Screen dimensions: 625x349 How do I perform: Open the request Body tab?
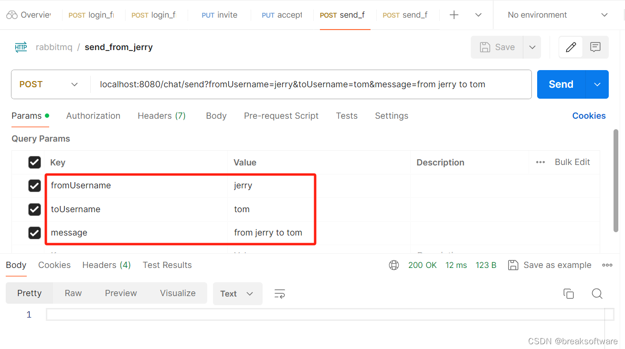click(216, 116)
